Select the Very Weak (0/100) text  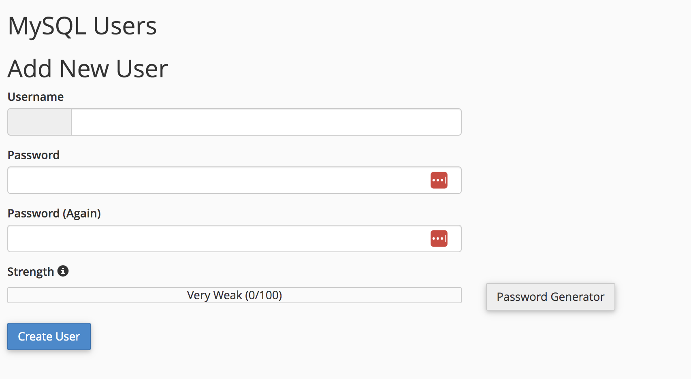coord(235,295)
